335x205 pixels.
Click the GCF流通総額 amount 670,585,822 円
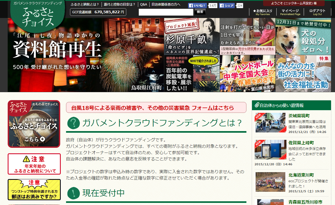[109, 12]
